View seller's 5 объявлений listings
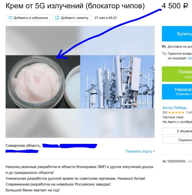 [x=177, y=131]
